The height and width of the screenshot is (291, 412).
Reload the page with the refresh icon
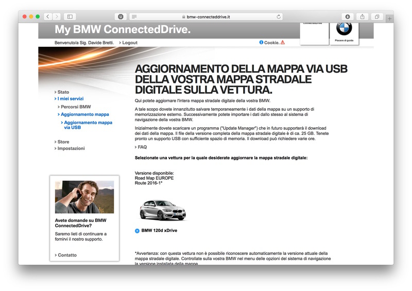pyautogui.click(x=279, y=16)
